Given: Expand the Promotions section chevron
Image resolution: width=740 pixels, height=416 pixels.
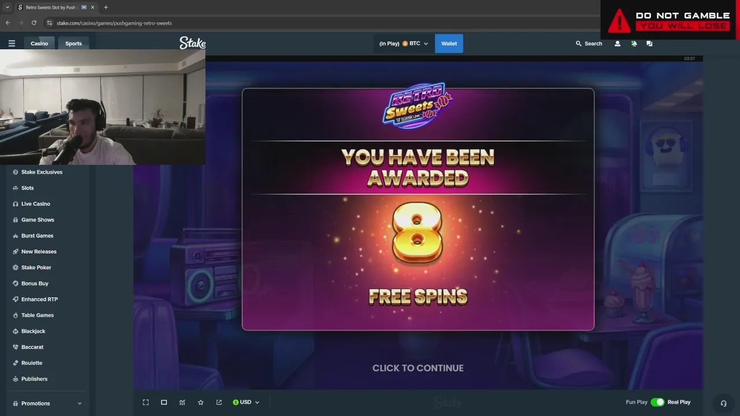Looking at the screenshot, I should [79, 403].
